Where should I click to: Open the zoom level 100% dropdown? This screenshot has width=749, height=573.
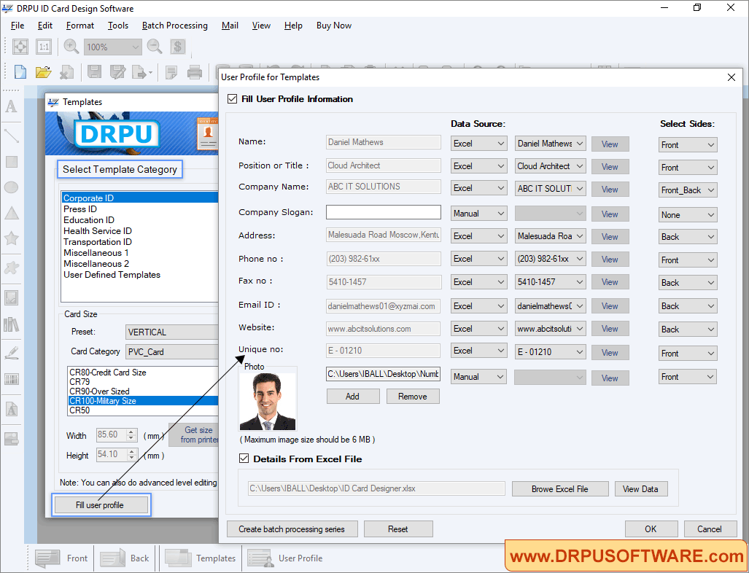[x=113, y=47]
